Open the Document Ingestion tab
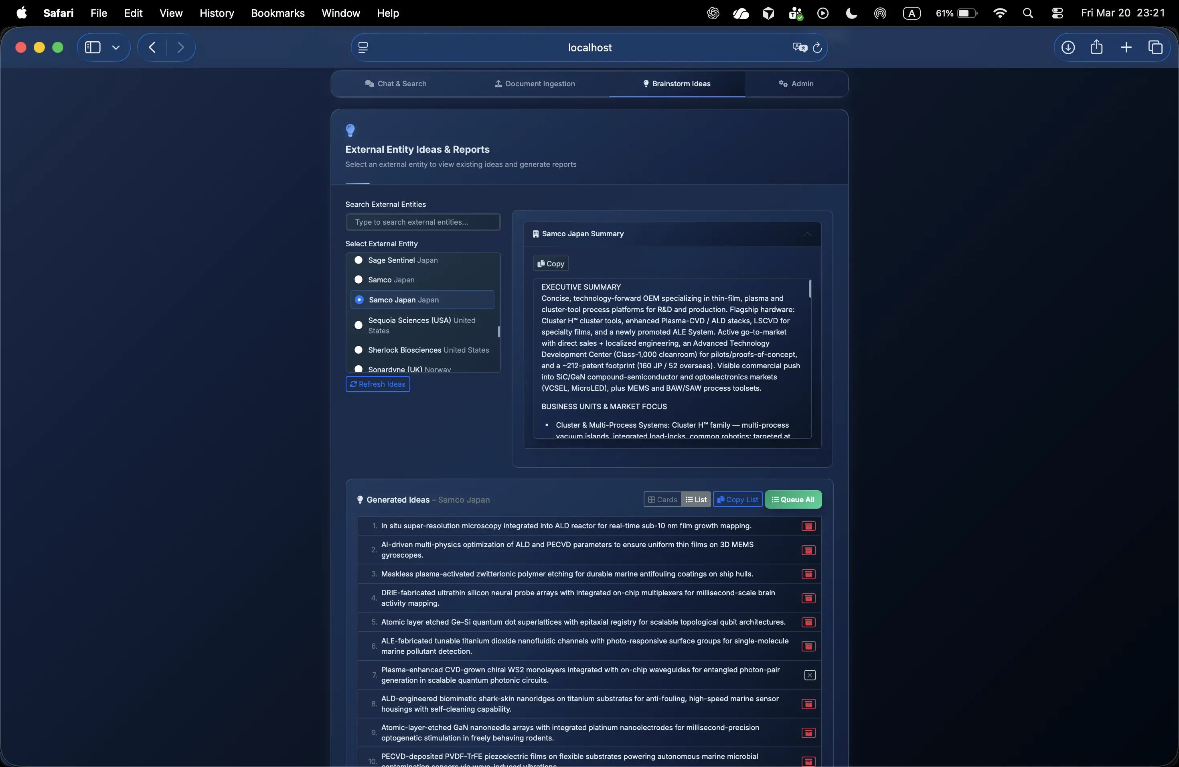 tap(535, 84)
